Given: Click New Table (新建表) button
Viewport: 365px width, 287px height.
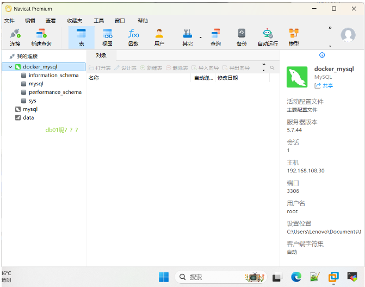Looking at the screenshot, I should pyautogui.click(x=151, y=68).
